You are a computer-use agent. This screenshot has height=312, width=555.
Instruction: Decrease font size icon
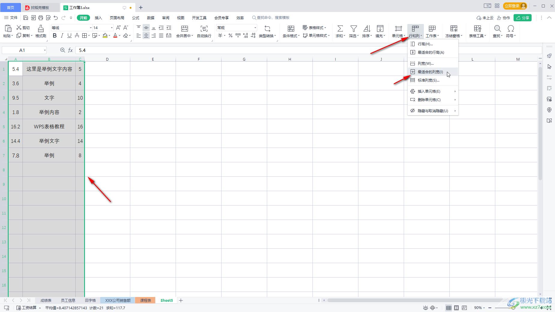(x=126, y=28)
